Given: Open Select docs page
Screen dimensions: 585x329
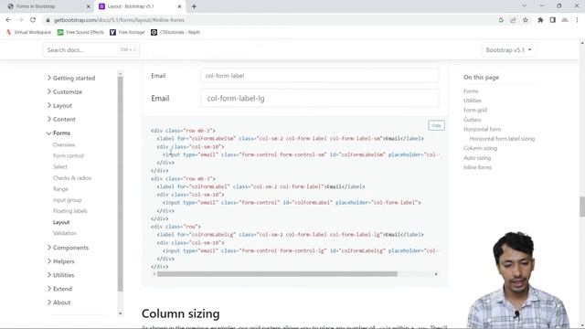Looking at the screenshot, I should (x=60, y=166).
